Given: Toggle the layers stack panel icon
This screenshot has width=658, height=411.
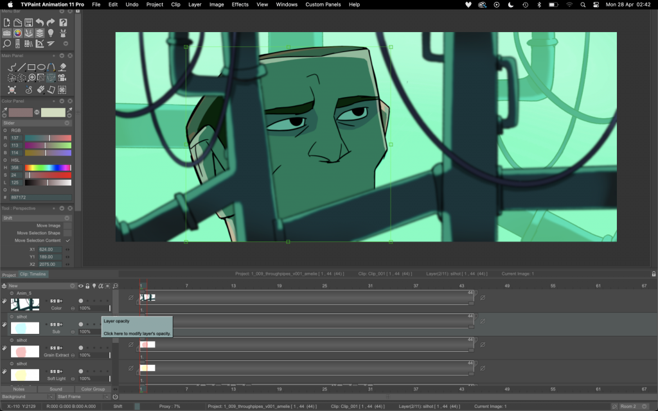Looking at the screenshot, I should point(40,33).
